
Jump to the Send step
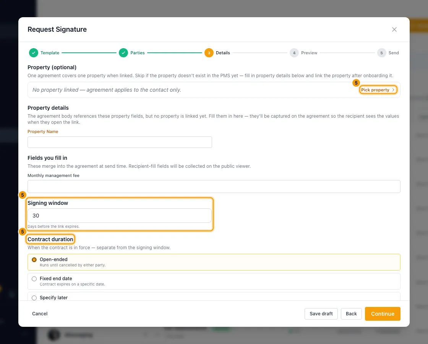pyautogui.click(x=388, y=53)
